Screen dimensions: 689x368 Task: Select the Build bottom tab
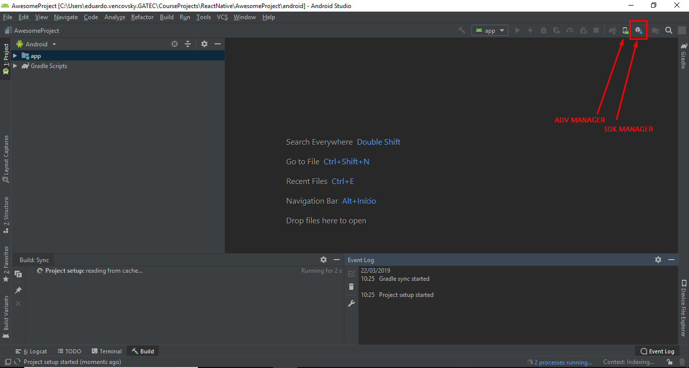(143, 351)
